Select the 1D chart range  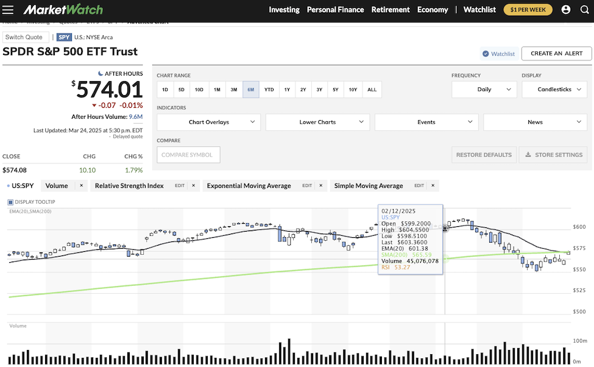tap(164, 90)
